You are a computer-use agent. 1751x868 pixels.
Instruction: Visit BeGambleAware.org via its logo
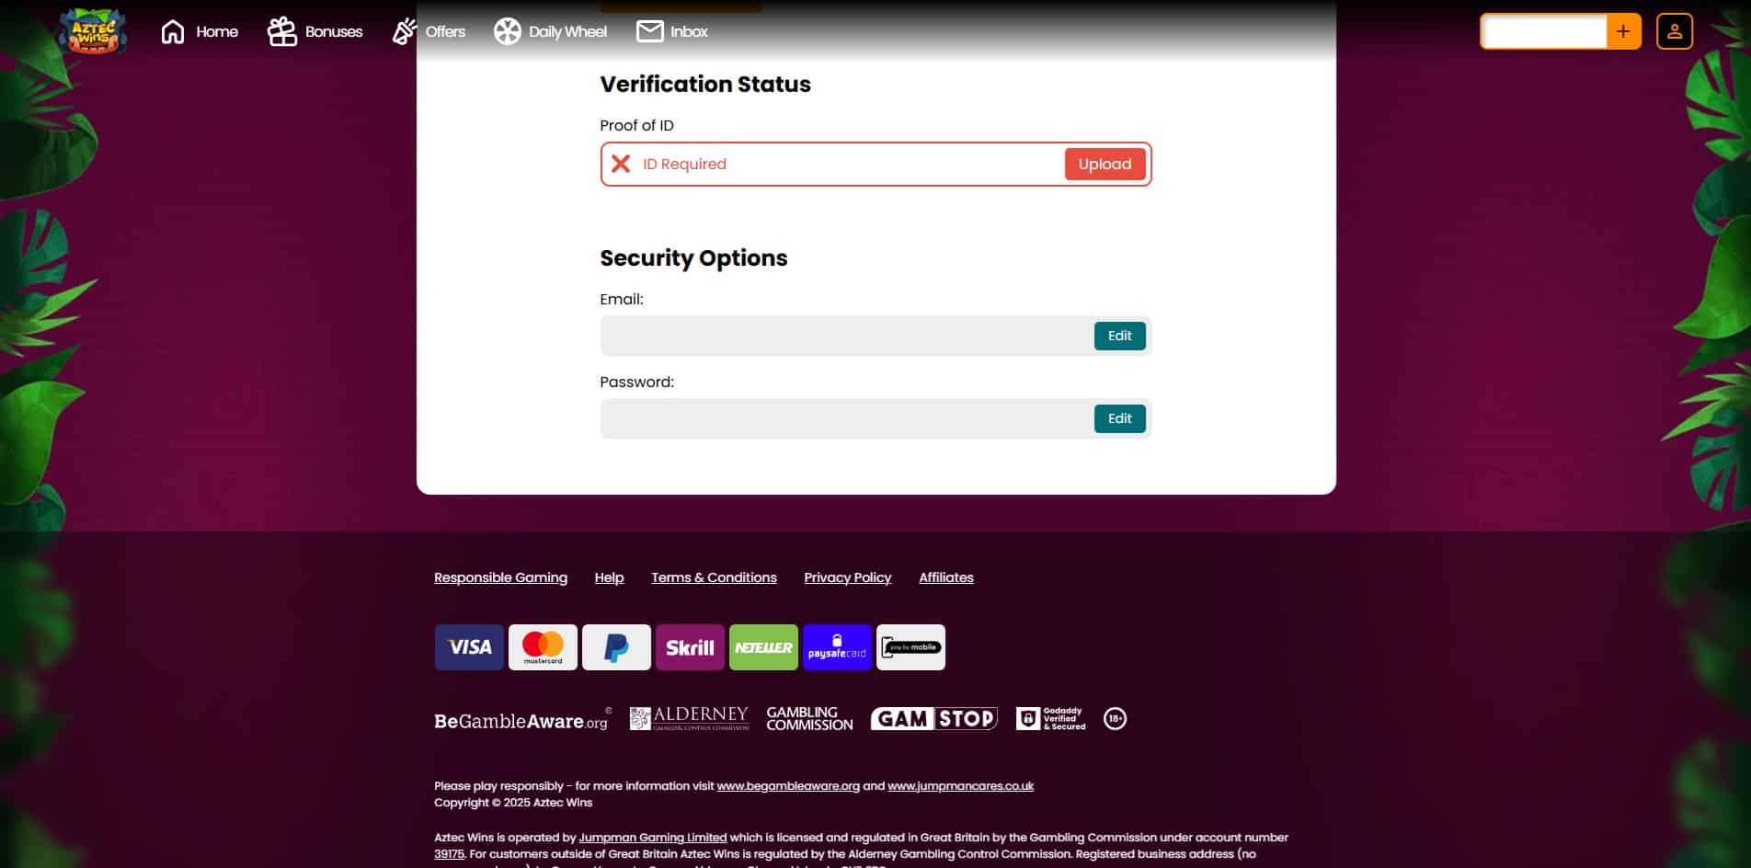pyautogui.click(x=521, y=720)
